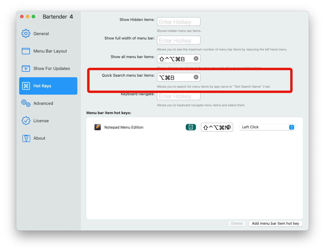Click the Notepad Menu Edition hotkey recorder

point(217,127)
